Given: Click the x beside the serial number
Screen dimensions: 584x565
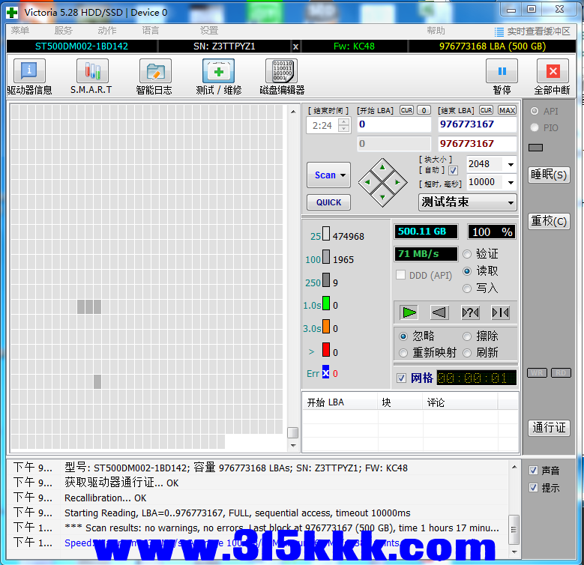Looking at the screenshot, I should click(295, 46).
